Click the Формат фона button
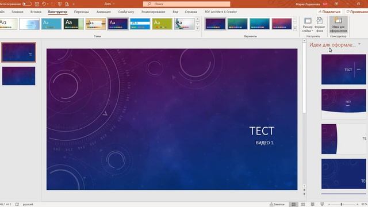 tap(320, 25)
